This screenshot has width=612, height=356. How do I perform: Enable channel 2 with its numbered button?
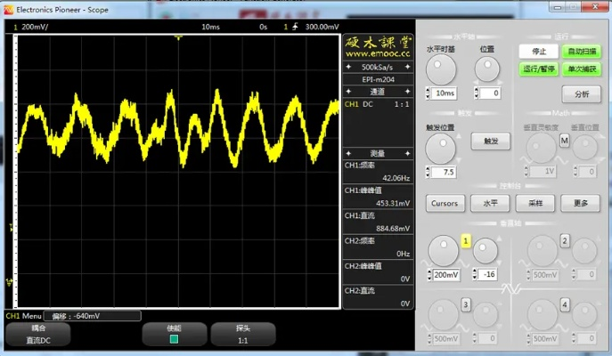click(x=564, y=241)
